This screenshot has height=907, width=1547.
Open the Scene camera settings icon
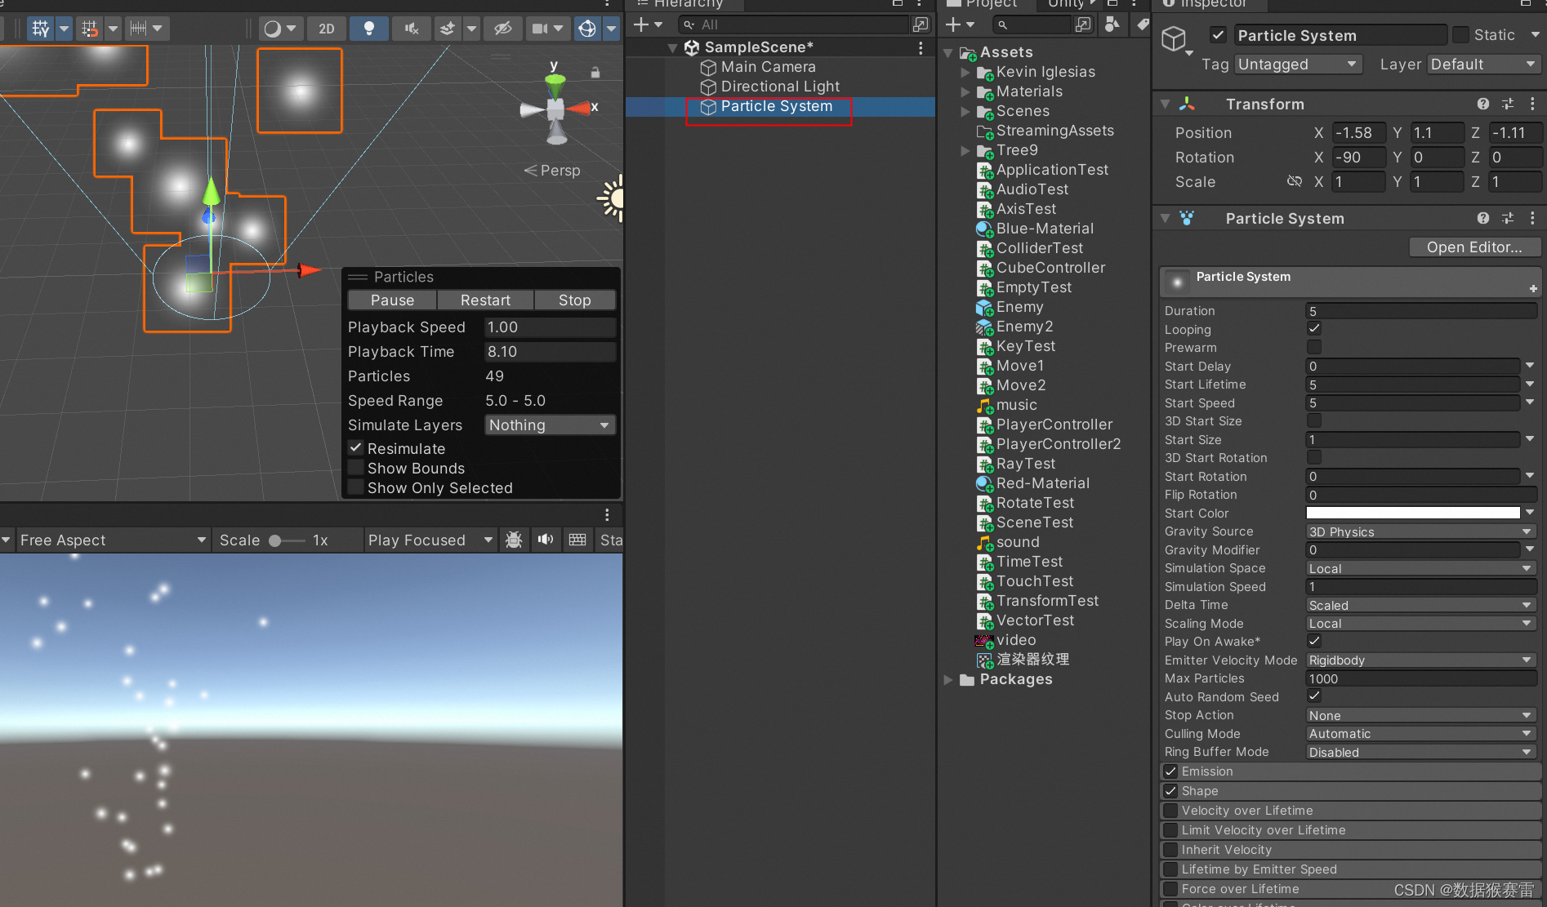(x=540, y=29)
